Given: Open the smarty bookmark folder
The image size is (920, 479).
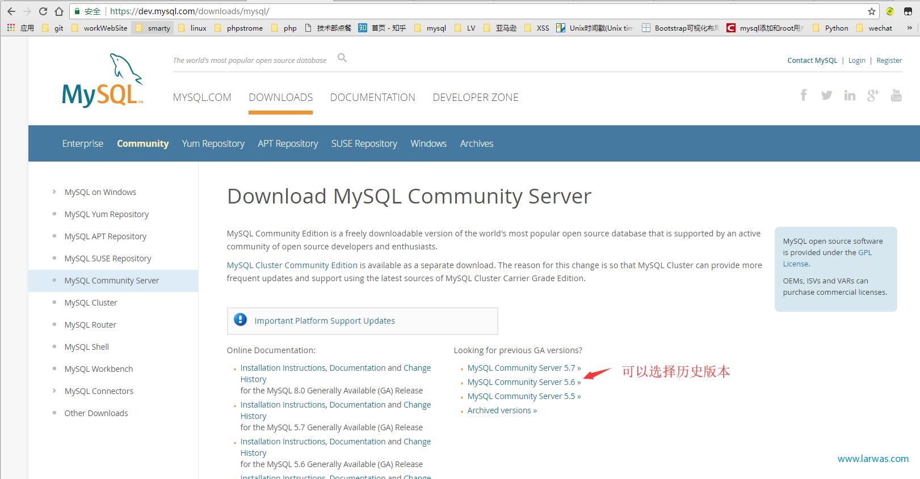Looking at the screenshot, I should tap(153, 28).
